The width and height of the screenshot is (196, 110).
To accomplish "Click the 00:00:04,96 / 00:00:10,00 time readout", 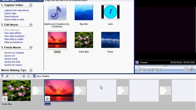I will coord(183,62).
